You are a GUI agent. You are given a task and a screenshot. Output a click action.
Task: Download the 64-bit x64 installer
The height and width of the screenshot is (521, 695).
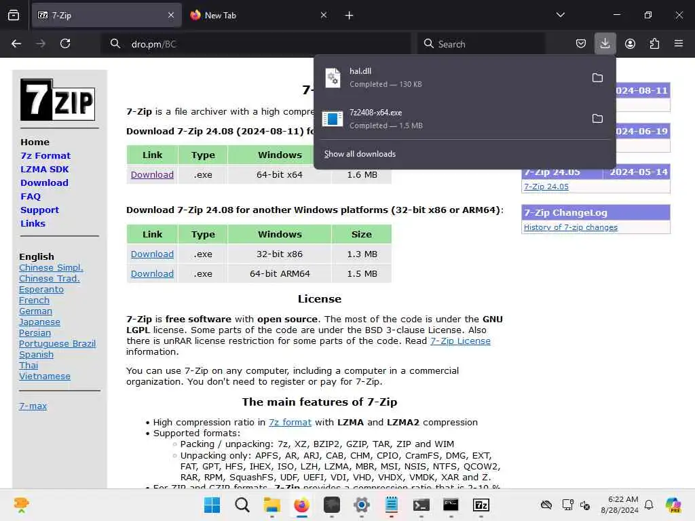point(152,174)
